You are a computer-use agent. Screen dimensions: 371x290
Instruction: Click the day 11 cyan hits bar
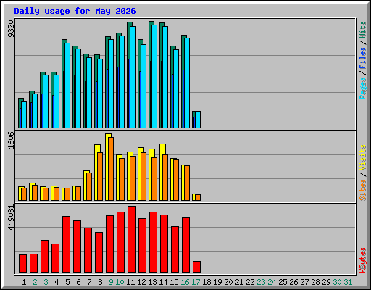tap(133, 77)
